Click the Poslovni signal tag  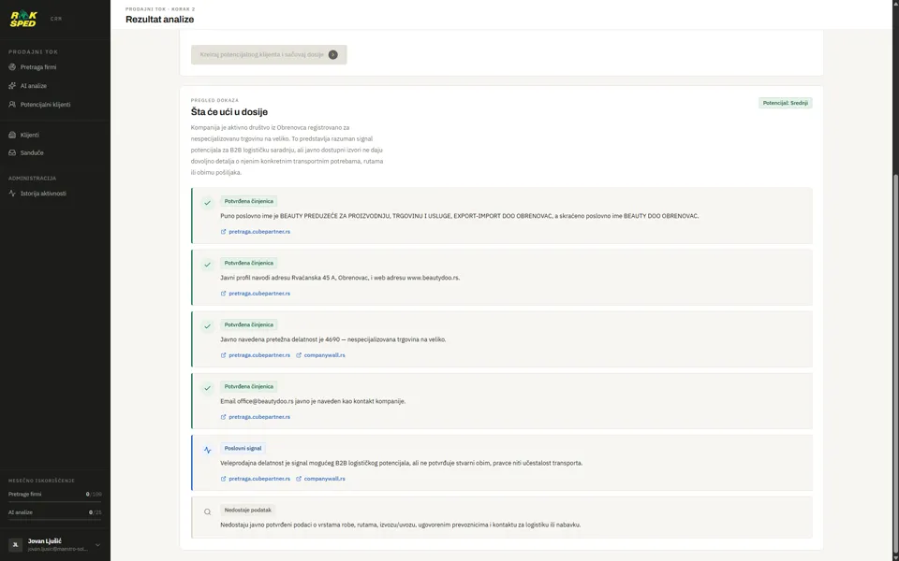tap(243, 449)
